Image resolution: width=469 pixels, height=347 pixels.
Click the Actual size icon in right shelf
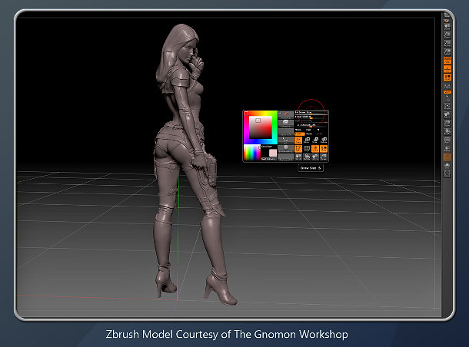click(x=447, y=43)
